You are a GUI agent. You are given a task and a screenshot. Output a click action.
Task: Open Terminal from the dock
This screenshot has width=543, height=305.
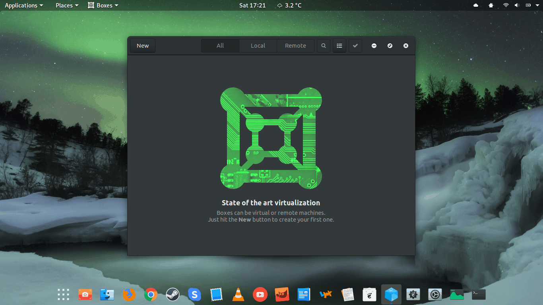click(x=479, y=294)
